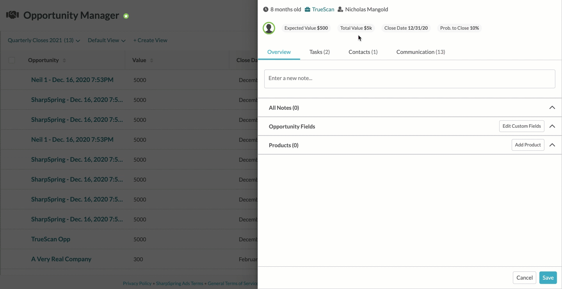The image size is (562, 289).
Task: Click the green-ringed contact avatar
Action: point(269,28)
